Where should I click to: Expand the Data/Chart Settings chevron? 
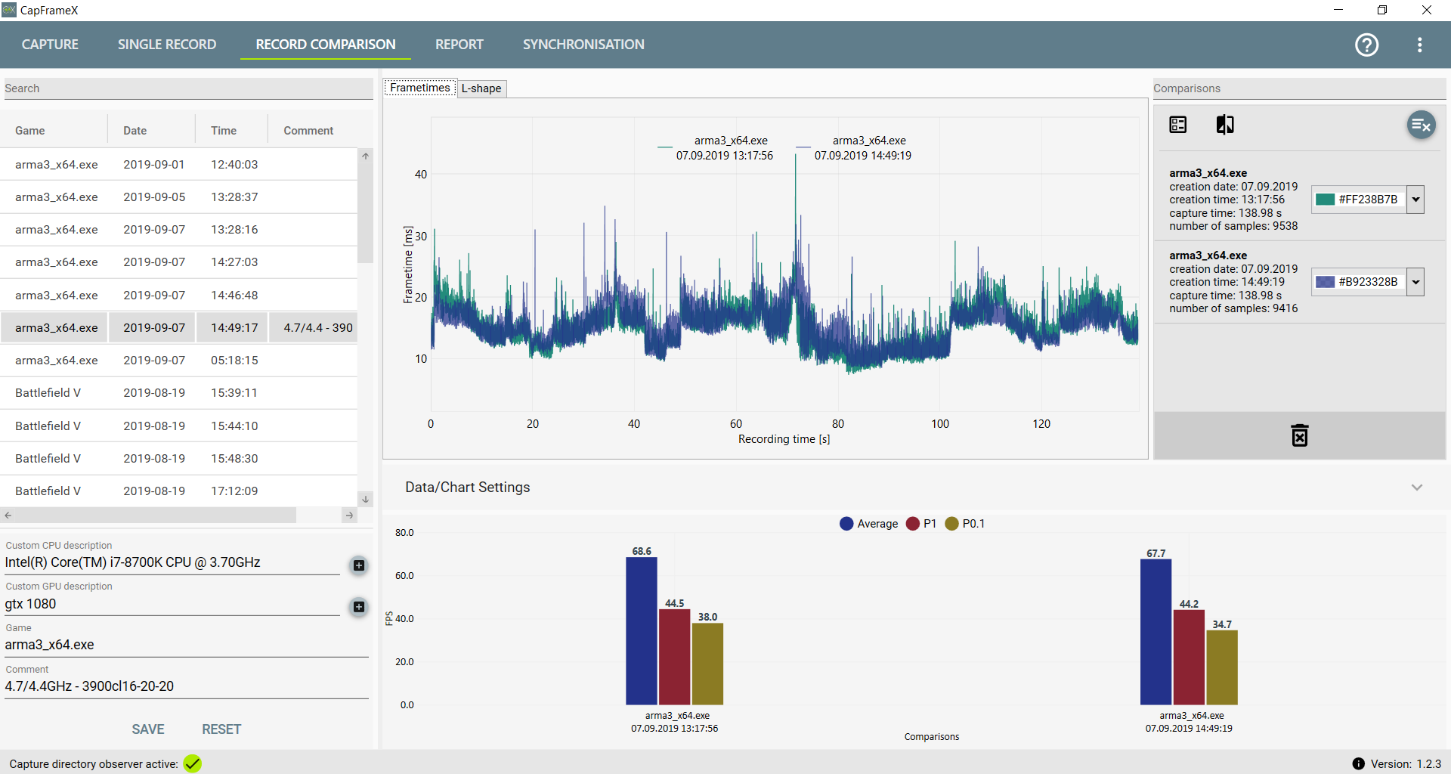pyautogui.click(x=1417, y=488)
